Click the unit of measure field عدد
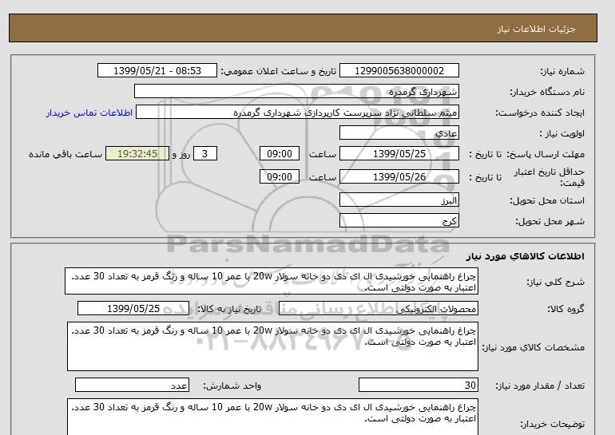The width and height of the screenshot is (615, 435). click(132, 385)
